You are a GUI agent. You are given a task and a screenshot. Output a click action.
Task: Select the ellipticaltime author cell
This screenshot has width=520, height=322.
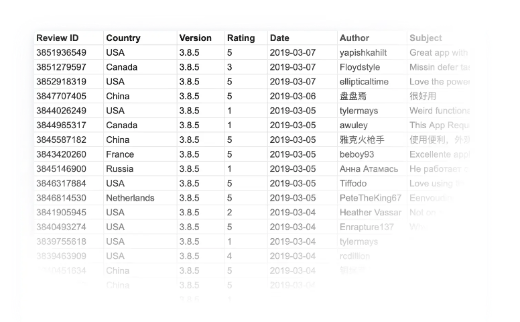[x=364, y=82]
